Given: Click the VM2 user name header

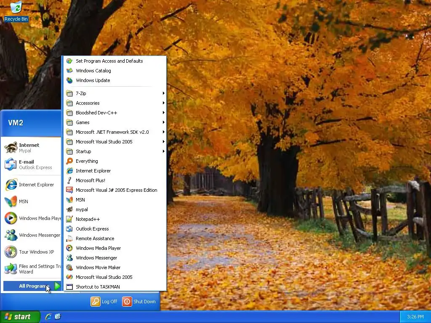Looking at the screenshot, I should point(16,123).
